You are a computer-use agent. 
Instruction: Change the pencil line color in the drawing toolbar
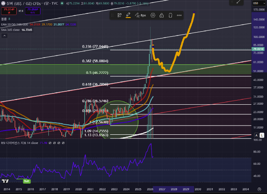point(128,15)
